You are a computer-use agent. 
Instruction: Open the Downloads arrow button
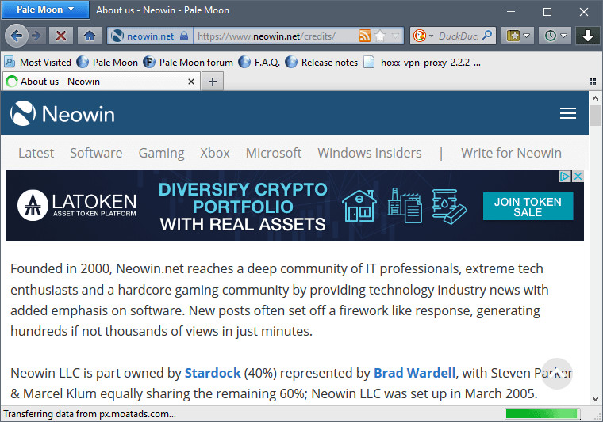[587, 36]
